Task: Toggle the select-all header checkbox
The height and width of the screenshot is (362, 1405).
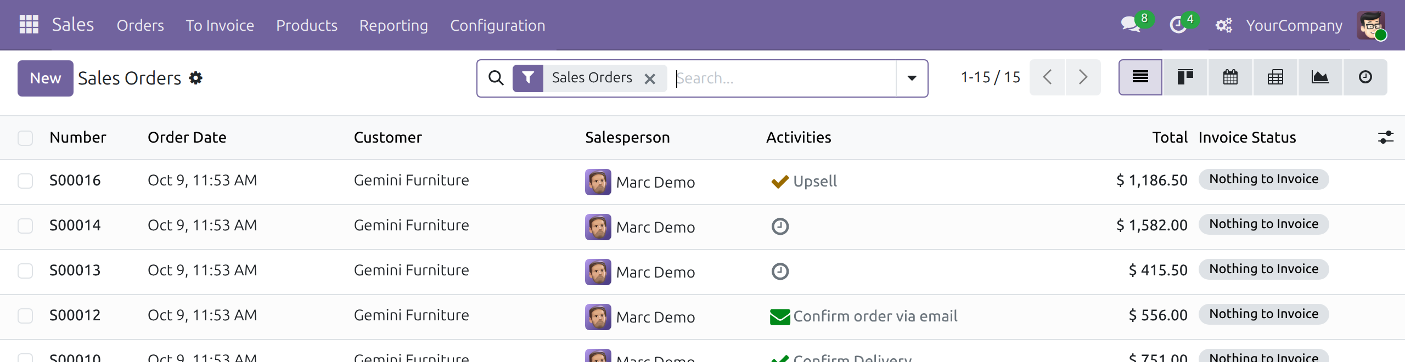Action: 25,138
